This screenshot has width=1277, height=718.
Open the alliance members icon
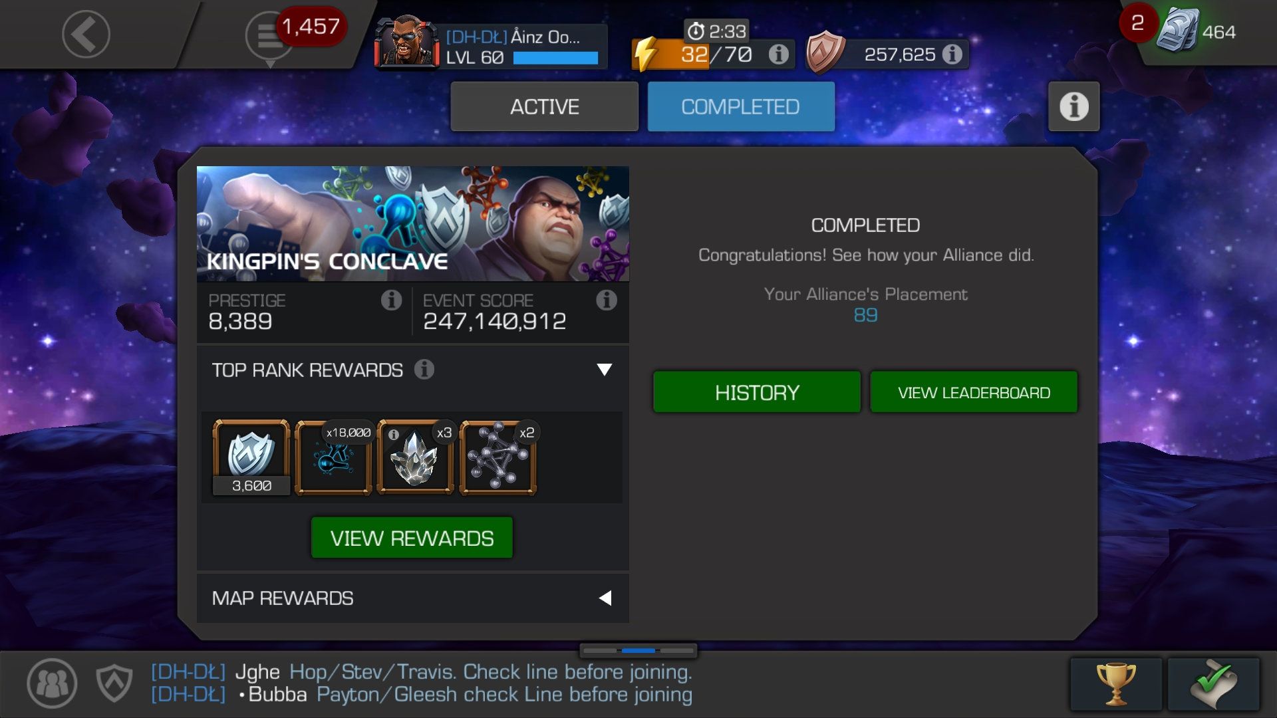coord(52,683)
